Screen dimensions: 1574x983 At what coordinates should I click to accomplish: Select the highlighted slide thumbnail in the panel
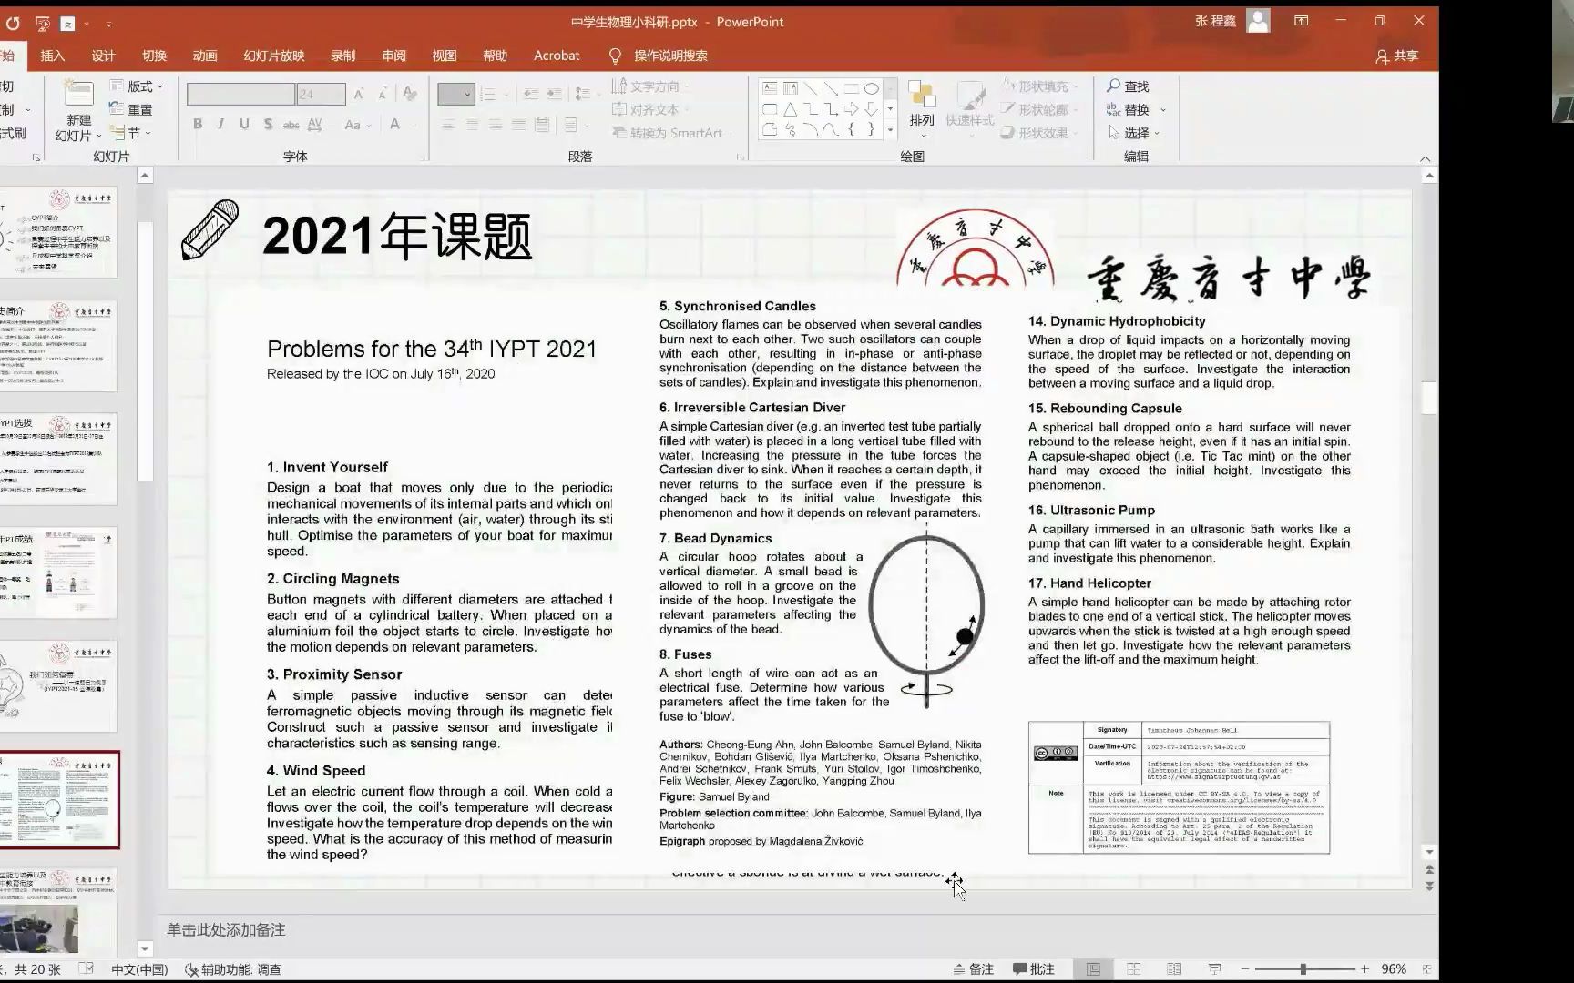click(61, 799)
